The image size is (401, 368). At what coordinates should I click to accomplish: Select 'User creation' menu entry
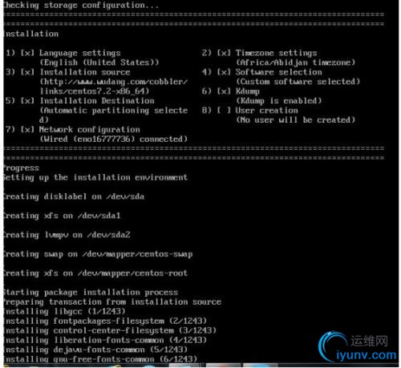click(x=266, y=111)
